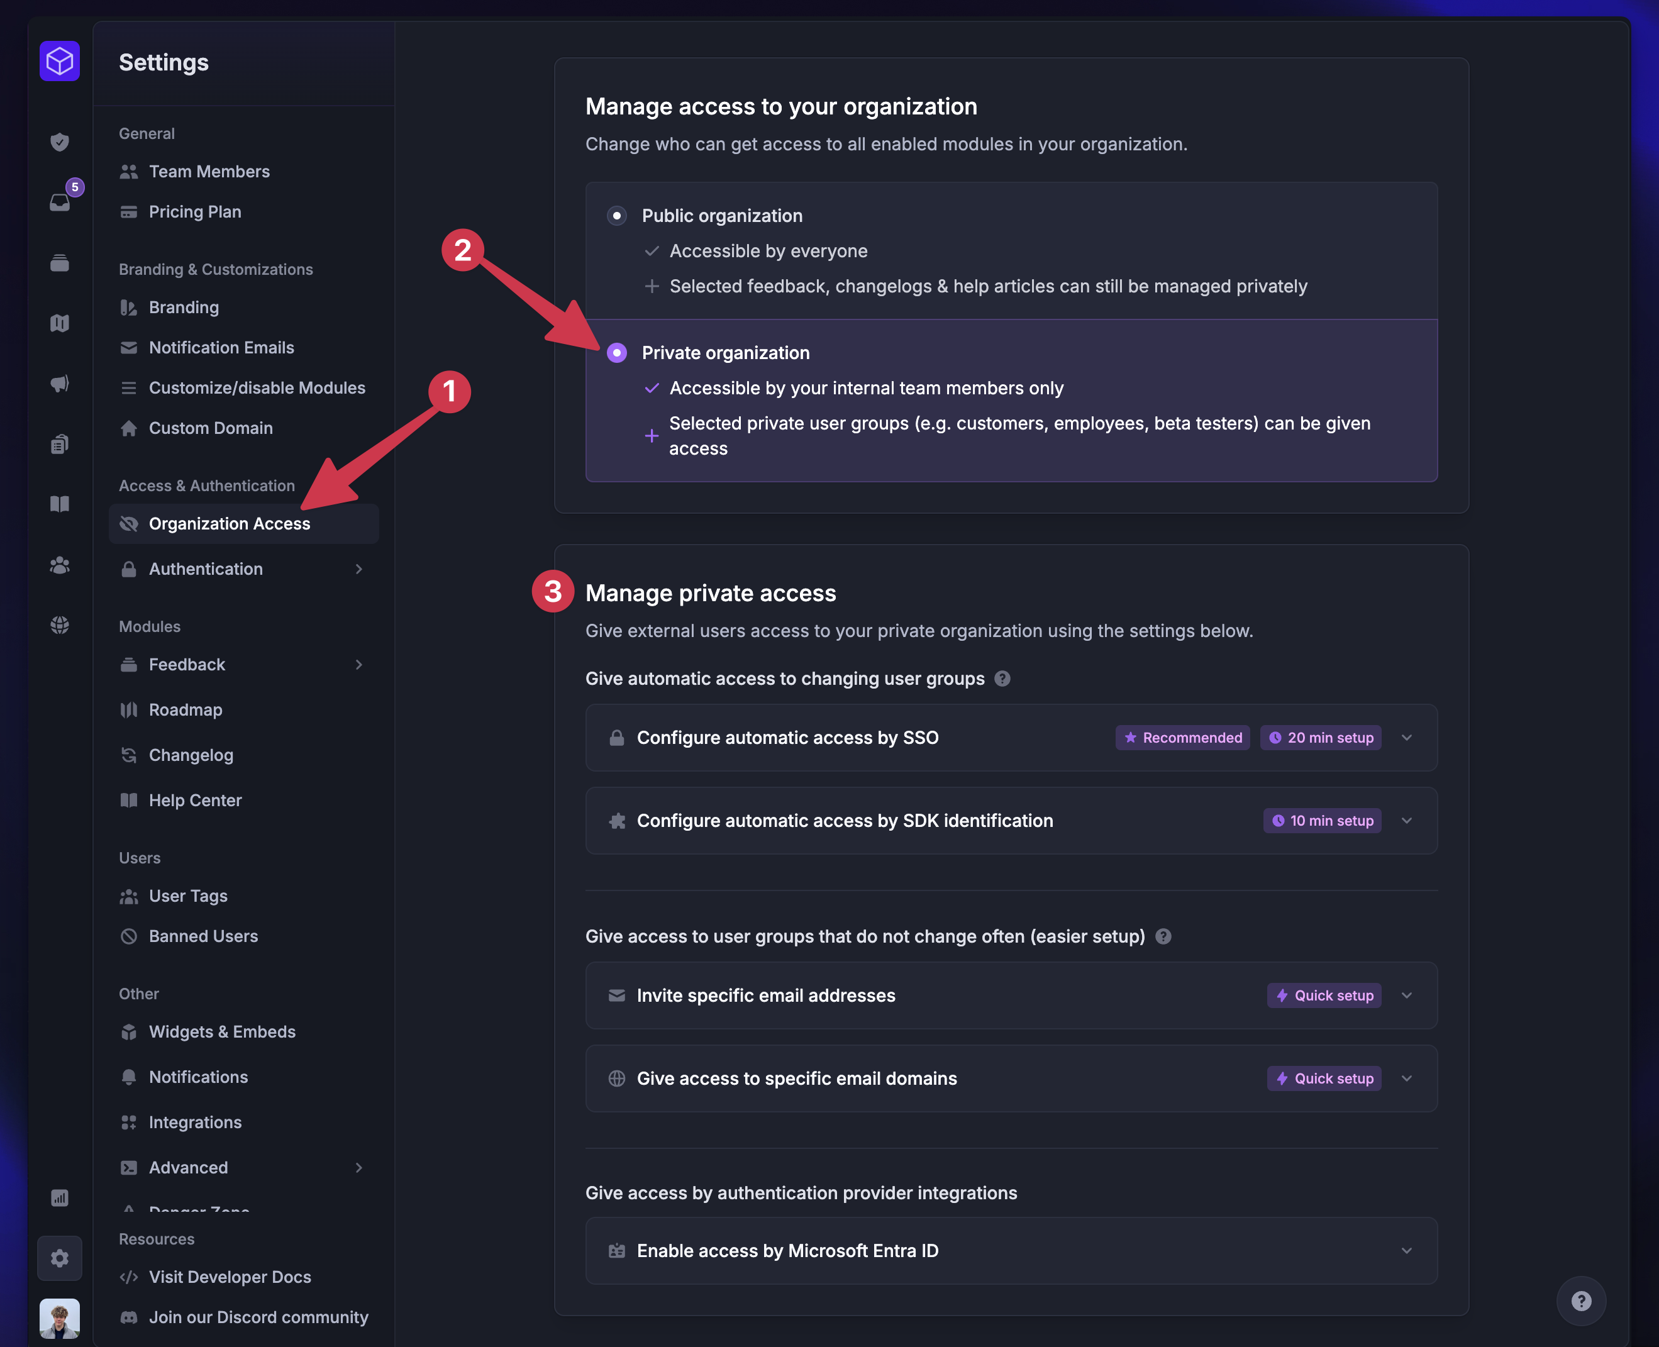The image size is (1659, 1347).
Task: Open the roadmap map icon in the sidebar
Action: [60, 323]
